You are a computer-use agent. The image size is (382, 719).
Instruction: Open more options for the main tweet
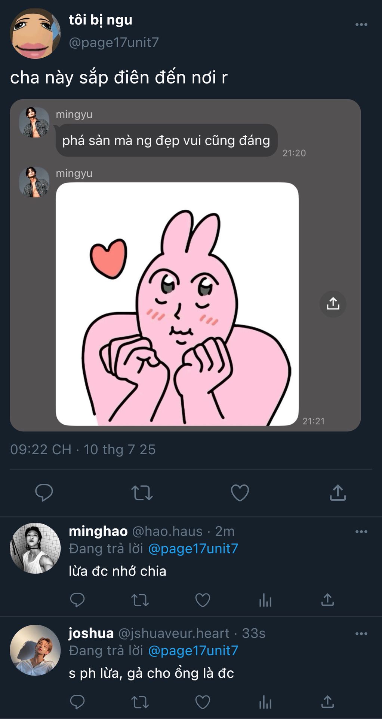[361, 25]
